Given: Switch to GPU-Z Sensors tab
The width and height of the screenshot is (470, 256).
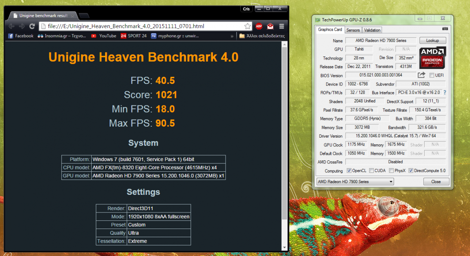Looking at the screenshot, I should [353, 30].
